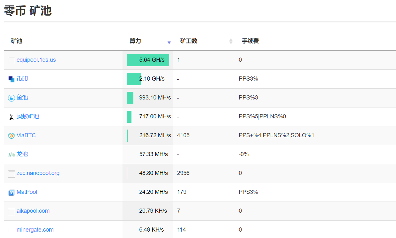The image size is (396, 238).
Task: Click the 矿池 column header
Action: (17, 41)
